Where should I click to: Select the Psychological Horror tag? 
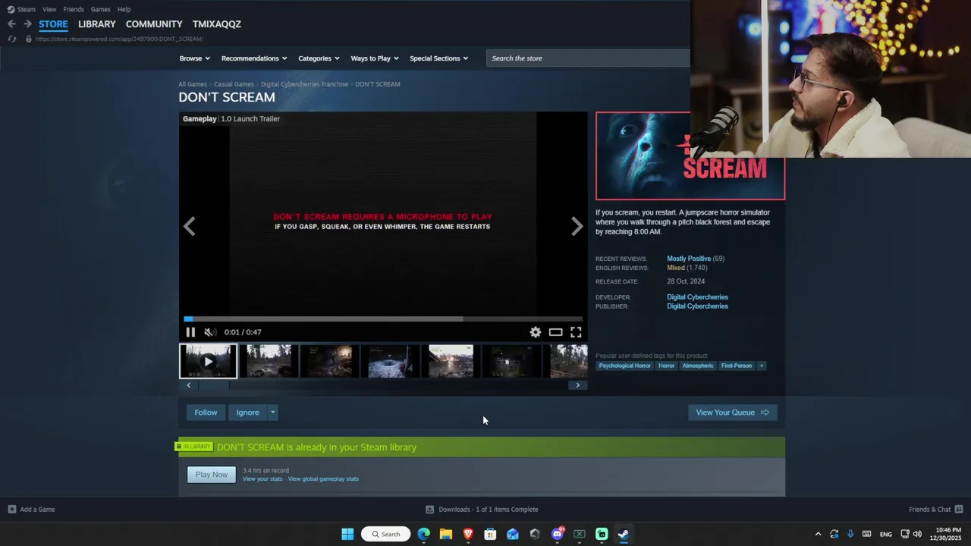click(625, 366)
